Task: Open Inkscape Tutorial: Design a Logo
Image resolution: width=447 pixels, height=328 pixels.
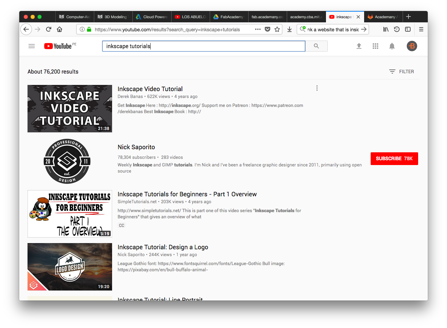Action: (163, 247)
